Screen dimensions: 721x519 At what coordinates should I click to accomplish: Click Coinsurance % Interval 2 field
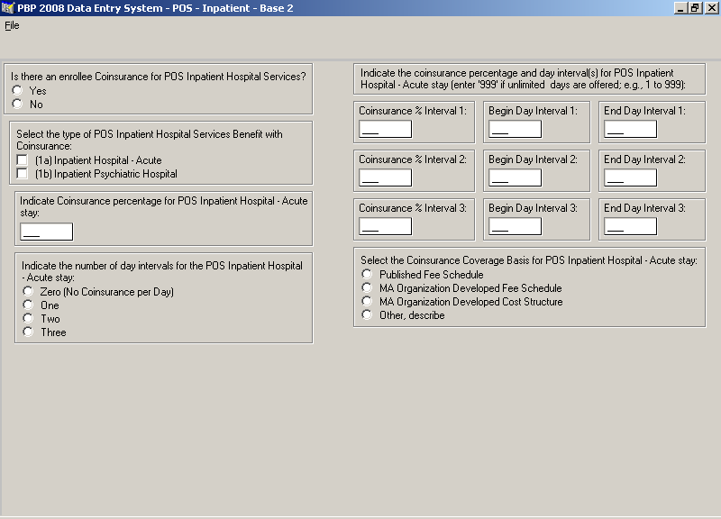(x=386, y=178)
